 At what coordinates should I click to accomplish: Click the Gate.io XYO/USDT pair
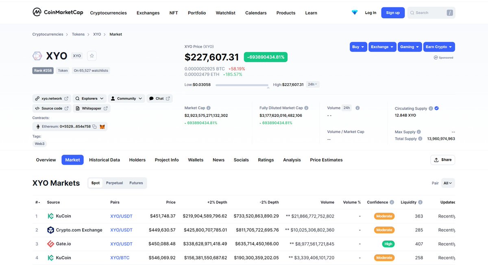pos(121,244)
